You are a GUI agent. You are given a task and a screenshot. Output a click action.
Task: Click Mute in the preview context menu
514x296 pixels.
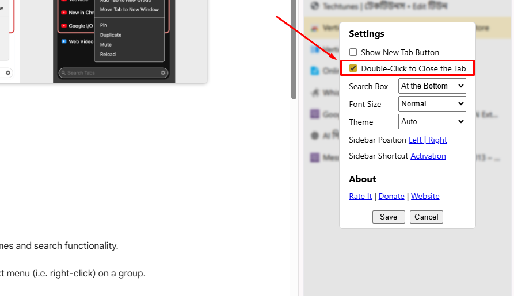pyautogui.click(x=106, y=44)
